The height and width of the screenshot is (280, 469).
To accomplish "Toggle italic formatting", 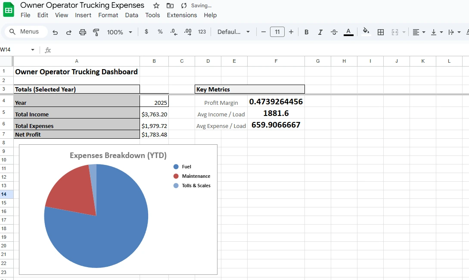I will coord(320,32).
